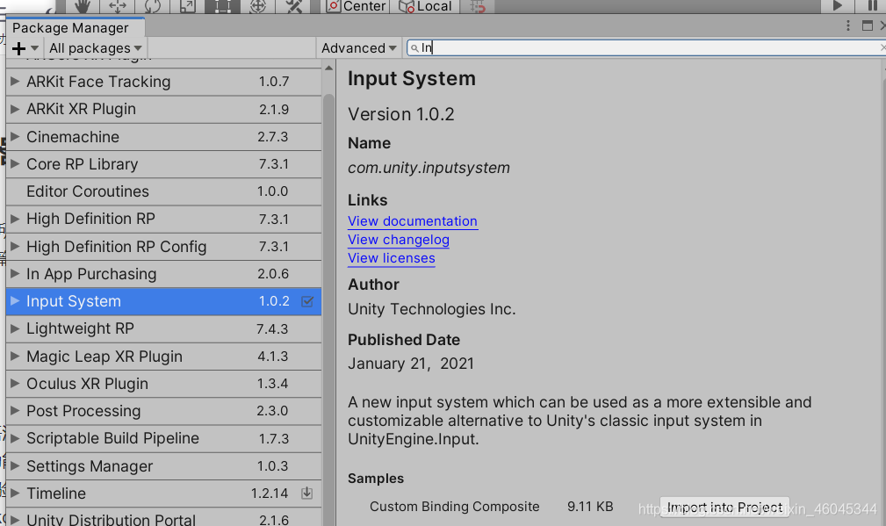
Task: Select the Oculus XR Plugin row
Action: coord(164,384)
